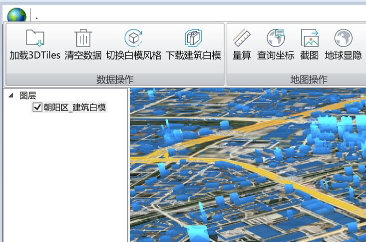Viewport: 366px width, 242px height.
Task: Toggle the 地球显隐 globe icon
Action: pyautogui.click(x=344, y=37)
